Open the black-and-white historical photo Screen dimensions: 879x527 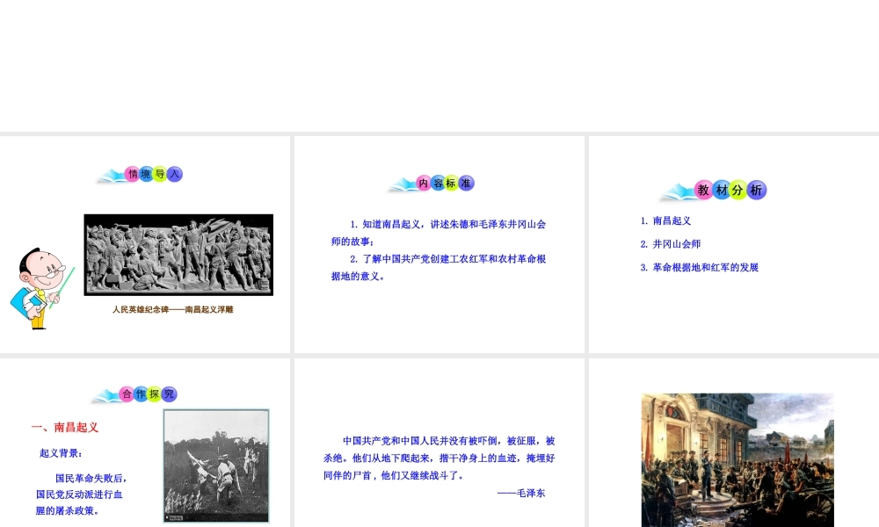coord(216,466)
